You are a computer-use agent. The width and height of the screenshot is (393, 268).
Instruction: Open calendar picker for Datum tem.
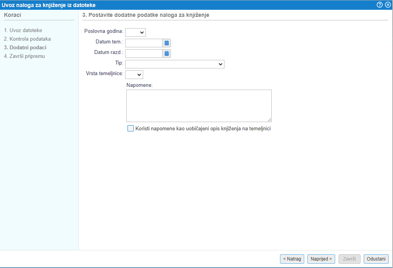tap(167, 43)
